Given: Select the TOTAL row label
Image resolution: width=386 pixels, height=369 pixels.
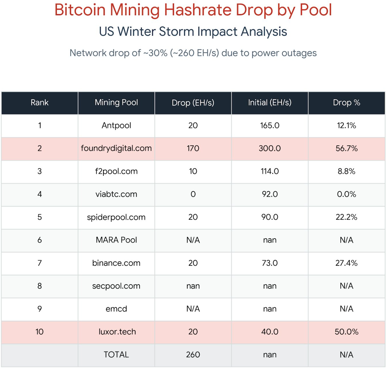Looking at the screenshot, I should pyautogui.click(x=116, y=355).
